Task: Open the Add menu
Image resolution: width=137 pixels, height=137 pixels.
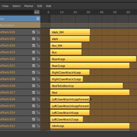Action: click(48, 6)
